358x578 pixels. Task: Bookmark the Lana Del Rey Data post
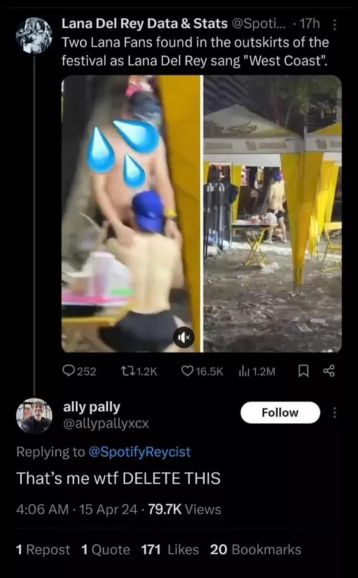303,371
